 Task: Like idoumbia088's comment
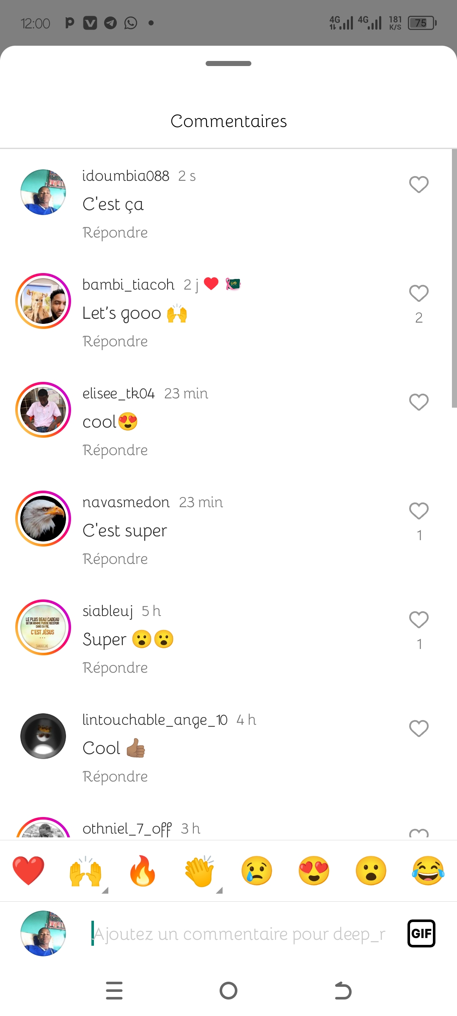(419, 185)
